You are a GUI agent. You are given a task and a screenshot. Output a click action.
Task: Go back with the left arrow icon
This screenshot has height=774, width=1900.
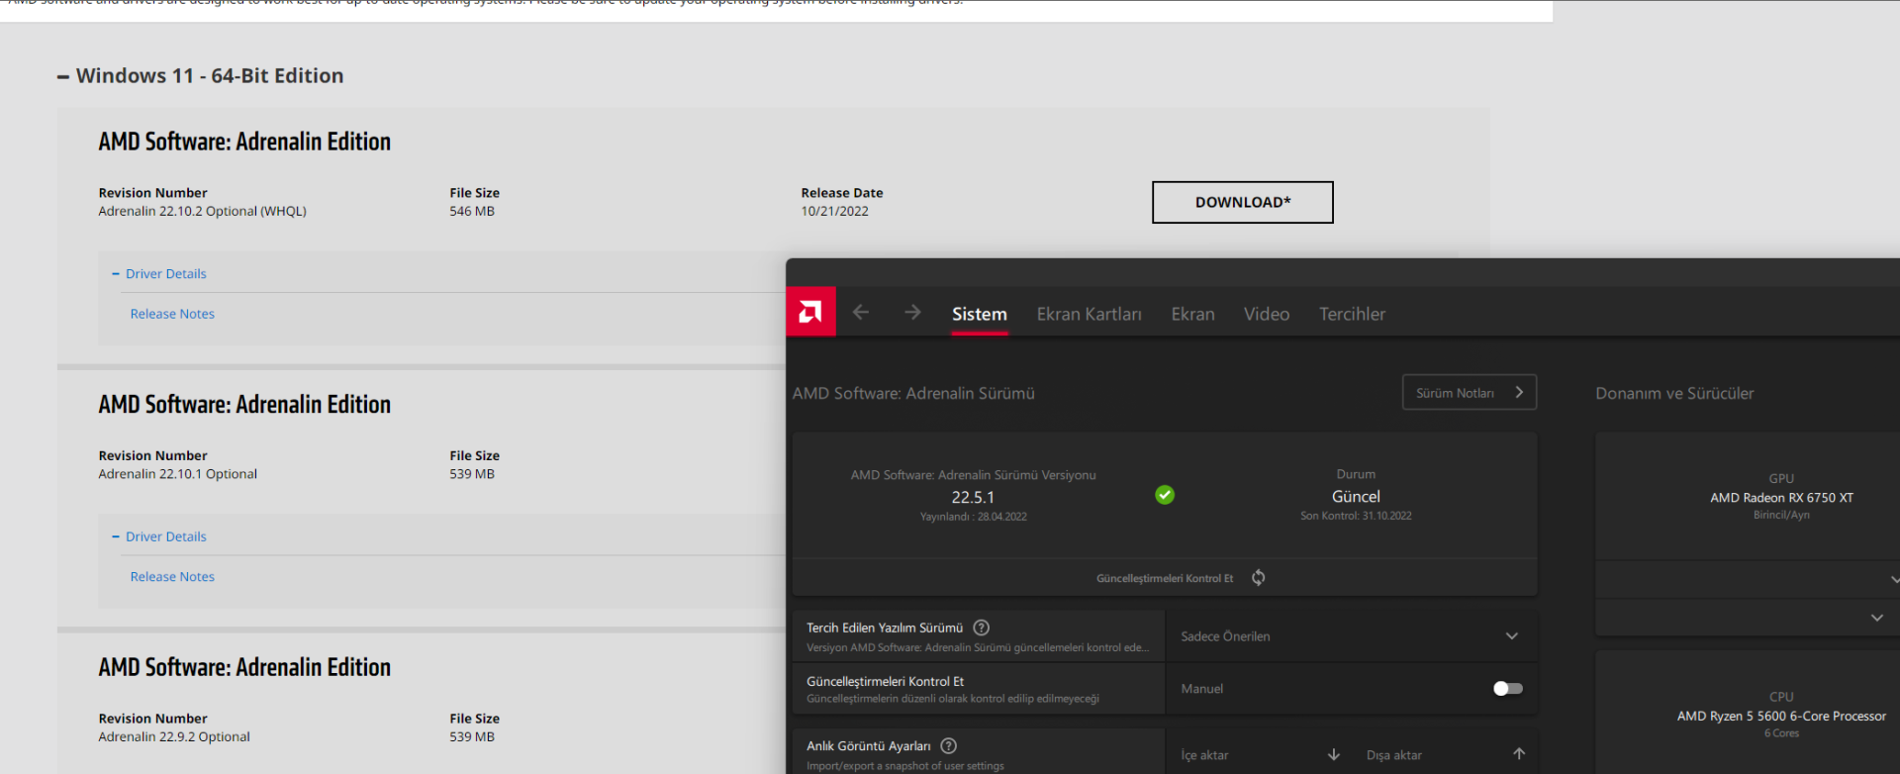coord(861,313)
